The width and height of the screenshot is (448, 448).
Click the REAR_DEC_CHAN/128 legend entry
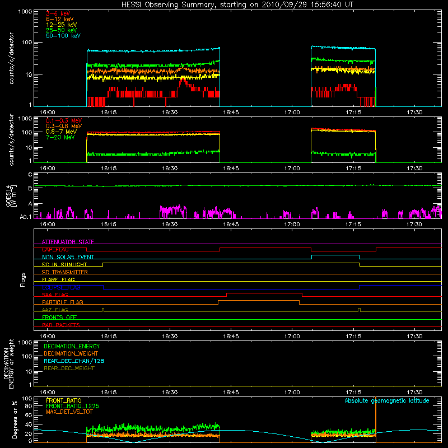(74, 361)
